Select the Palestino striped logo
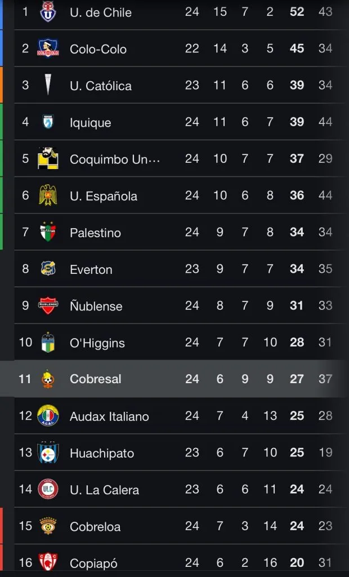 click(x=49, y=232)
